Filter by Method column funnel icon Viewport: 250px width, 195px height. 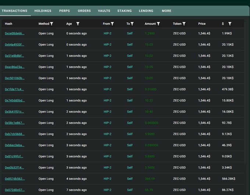(51, 24)
